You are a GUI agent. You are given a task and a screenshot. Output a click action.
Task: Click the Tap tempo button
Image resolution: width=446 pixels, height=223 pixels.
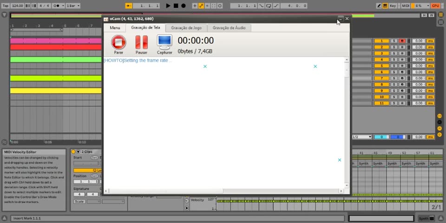coord(6,6)
